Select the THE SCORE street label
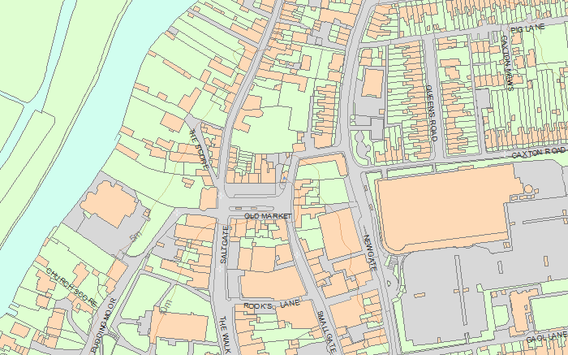 [200, 149]
